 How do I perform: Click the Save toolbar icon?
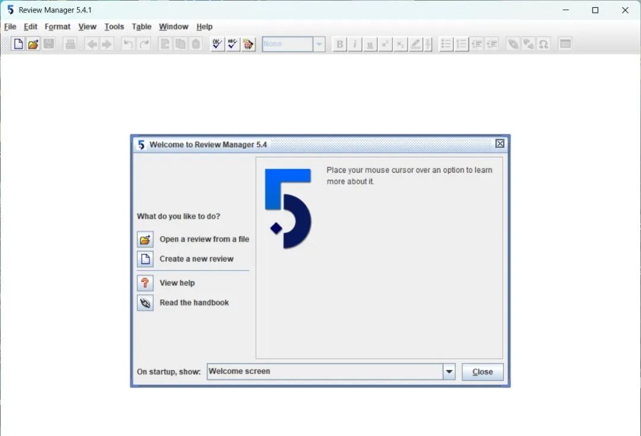[49, 44]
